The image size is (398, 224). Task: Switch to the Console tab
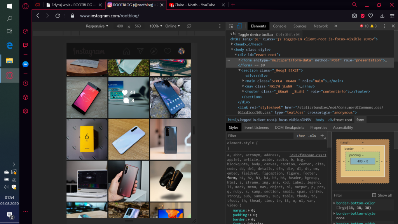[279, 26]
